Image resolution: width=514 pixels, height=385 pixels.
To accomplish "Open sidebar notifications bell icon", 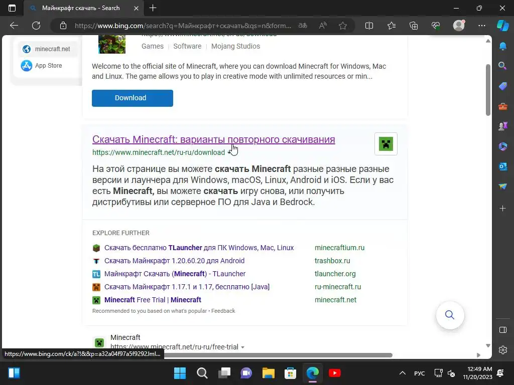I will click(503, 46).
